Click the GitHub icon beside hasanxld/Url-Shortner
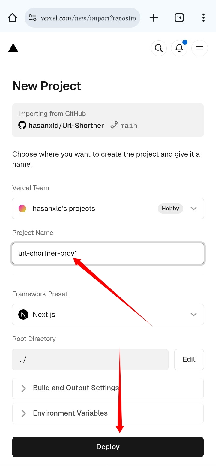This screenshot has width=216, height=466. click(22, 125)
